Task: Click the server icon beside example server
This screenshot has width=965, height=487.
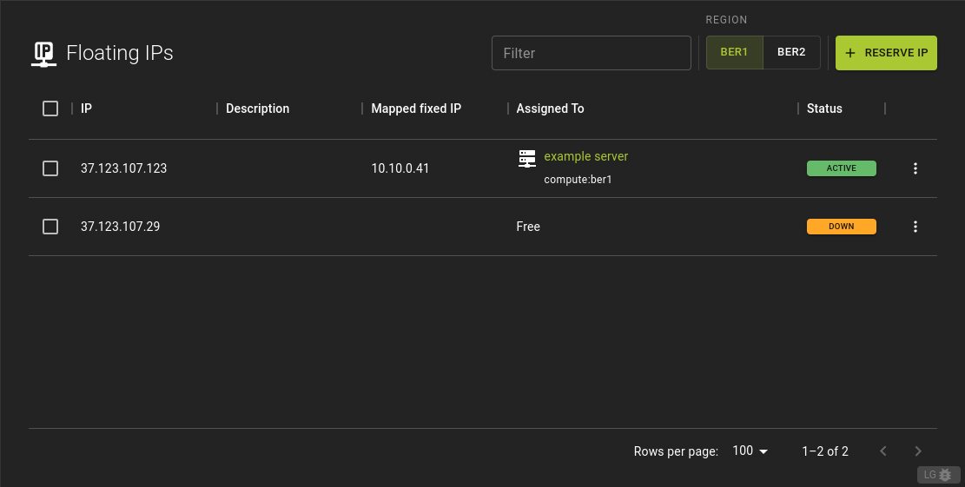Action: point(527,159)
